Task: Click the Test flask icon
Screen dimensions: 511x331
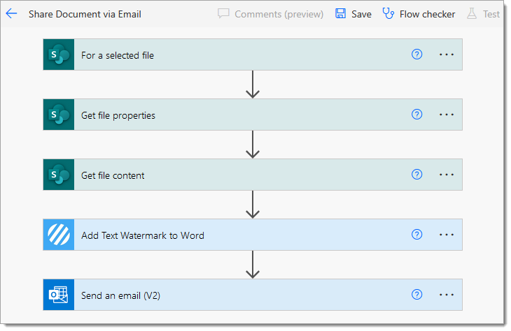Action: coord(472,14)
